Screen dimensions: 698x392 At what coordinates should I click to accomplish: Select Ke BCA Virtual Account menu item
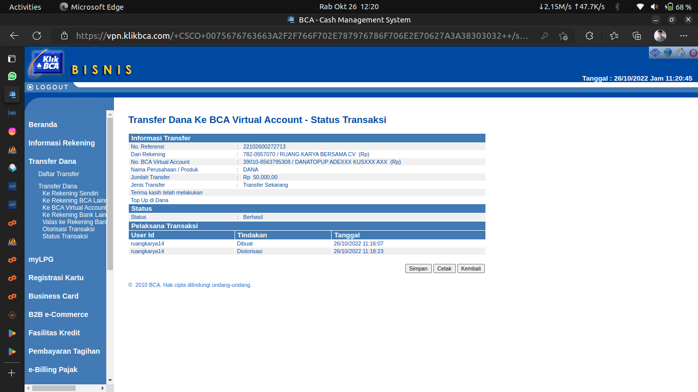tap(74, 208)
